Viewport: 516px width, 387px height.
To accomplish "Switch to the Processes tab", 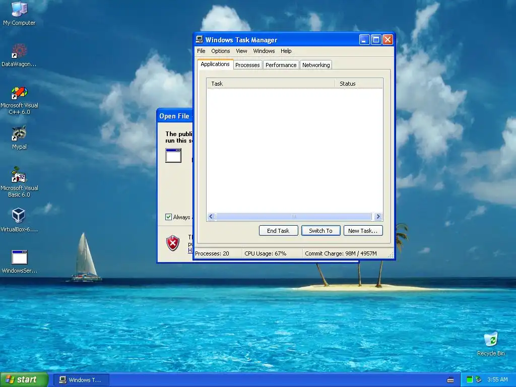I will pyautogui.click(x=247, y=65).
